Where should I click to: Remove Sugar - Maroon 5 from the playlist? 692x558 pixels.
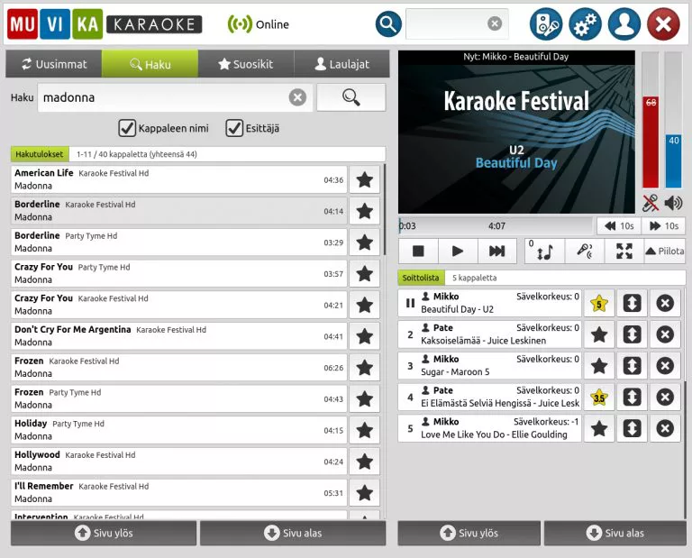click(665, 366)
